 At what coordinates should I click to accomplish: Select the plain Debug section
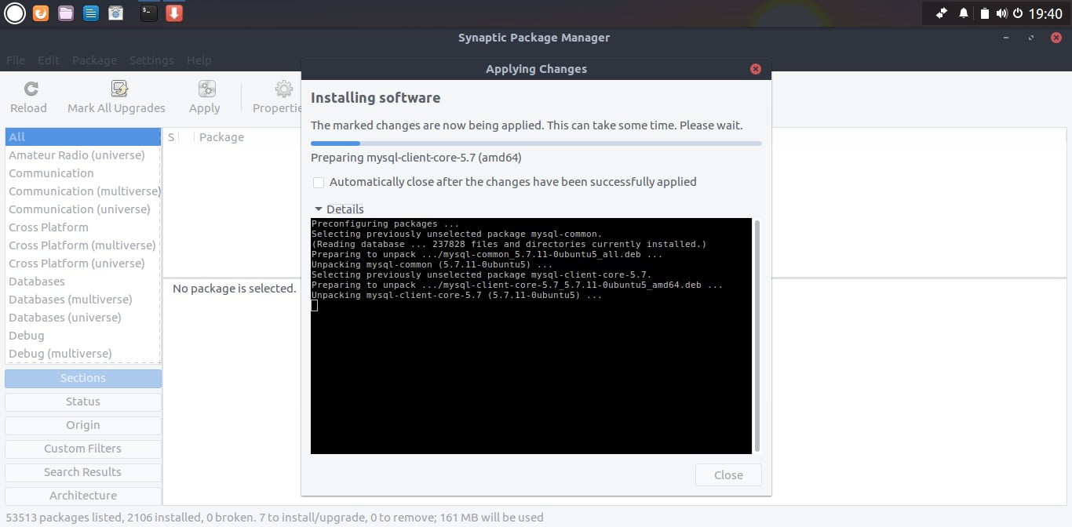click(x=82, y=336)
